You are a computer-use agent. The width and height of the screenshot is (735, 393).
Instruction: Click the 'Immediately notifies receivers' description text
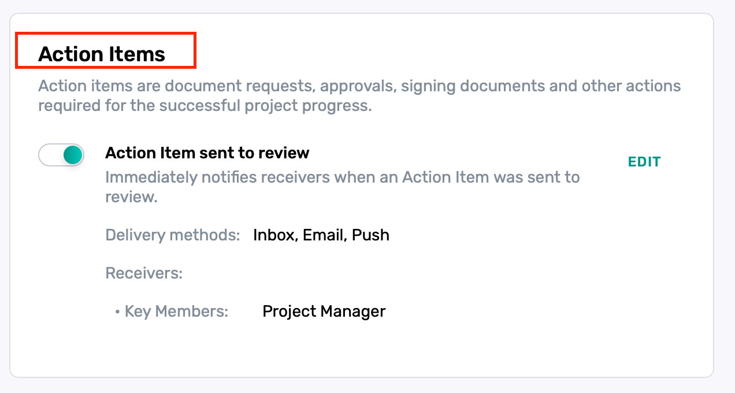coord(342,187)
